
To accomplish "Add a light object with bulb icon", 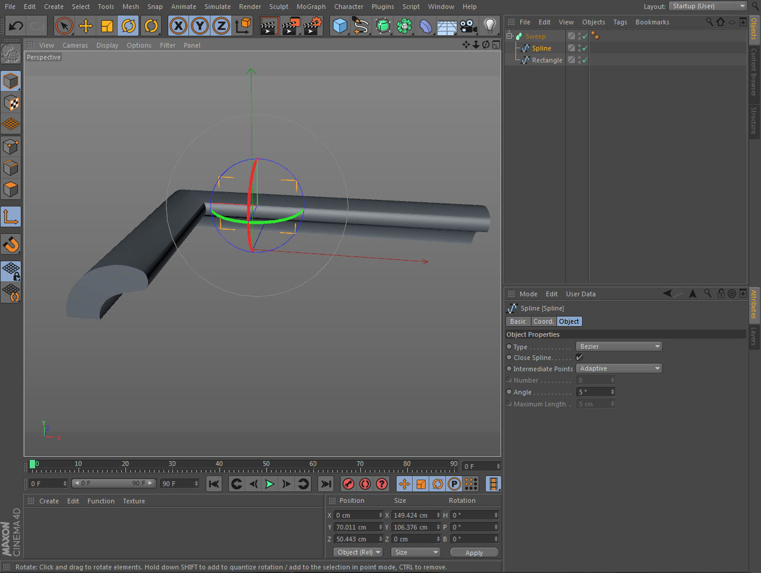I will pos(489,26).
